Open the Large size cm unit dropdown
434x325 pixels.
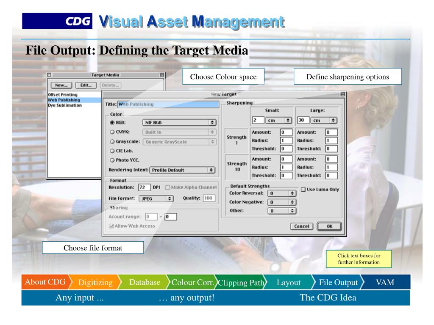[x=324, y=120]
